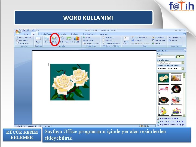196x147 pixels.
Task: Open Customize Quick Access Toolbar arrow
Action: coord(38,30)
